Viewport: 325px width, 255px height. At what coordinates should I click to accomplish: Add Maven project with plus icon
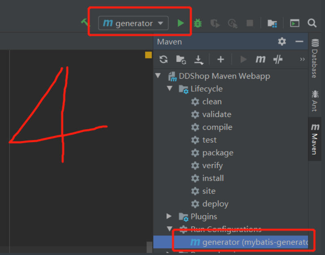point(220,59)
